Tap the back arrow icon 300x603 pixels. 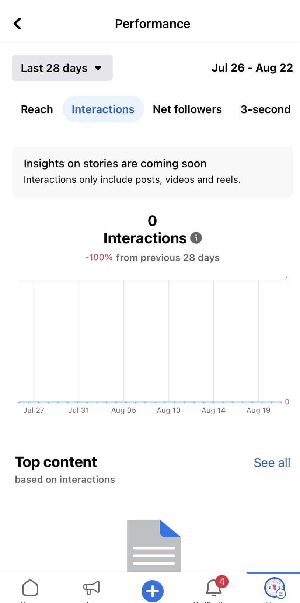(17, 24)
